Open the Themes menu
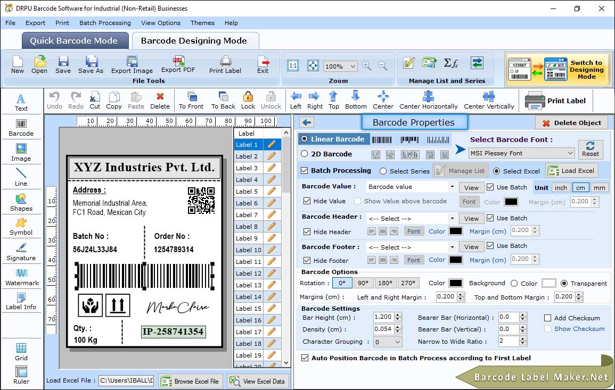The width and height of the screenshot is (615, 390). coord(202,23)
